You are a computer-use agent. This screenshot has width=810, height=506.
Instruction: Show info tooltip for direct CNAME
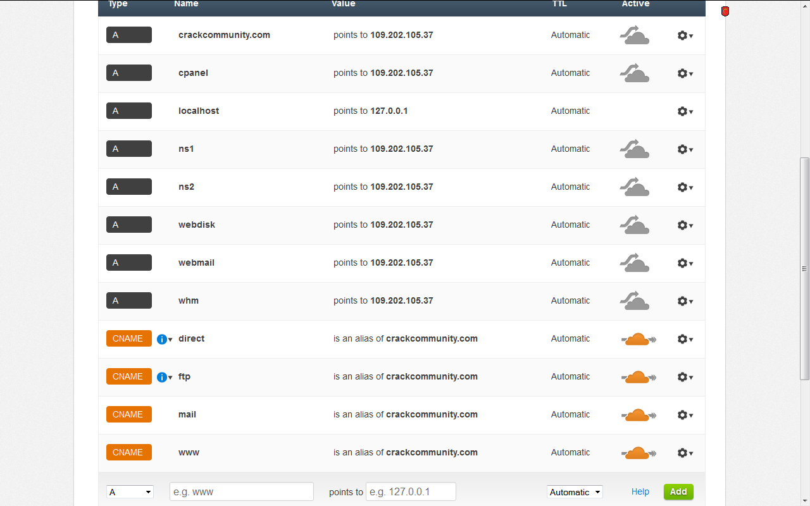pos(164,339)
